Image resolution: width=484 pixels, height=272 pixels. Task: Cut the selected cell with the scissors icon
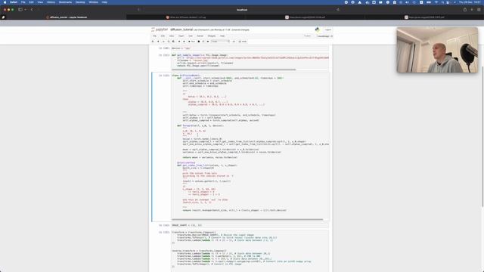coord(163,42)
